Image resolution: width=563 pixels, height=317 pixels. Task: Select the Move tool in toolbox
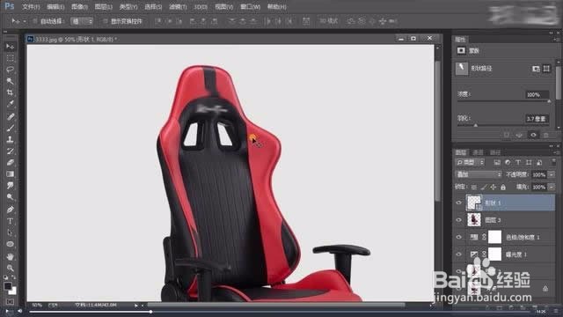click(10, 47)
